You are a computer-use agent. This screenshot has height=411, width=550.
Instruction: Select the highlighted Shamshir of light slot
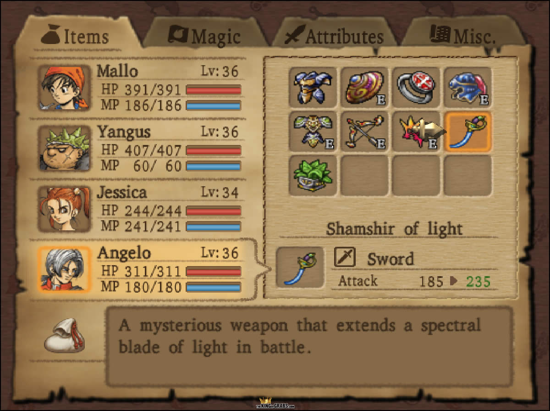(x=467, y=131)
